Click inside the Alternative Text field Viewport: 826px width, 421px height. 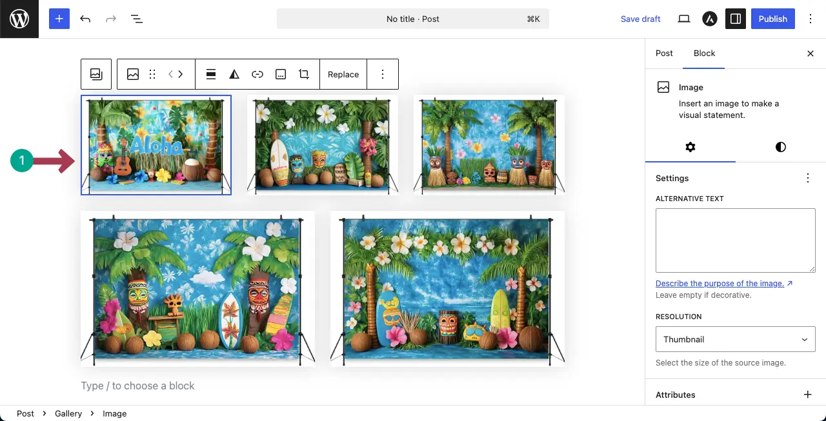click(735, 240)
